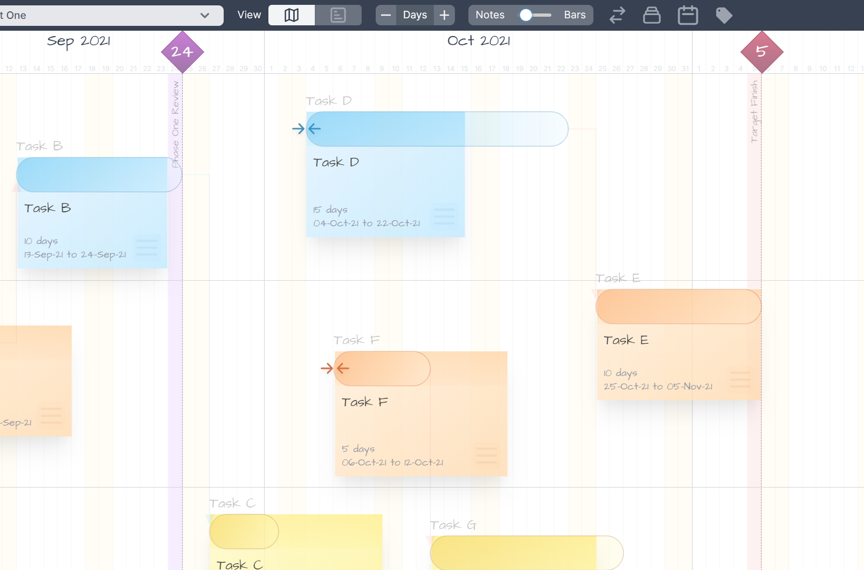Image resolution: width=864 pixels, height=570 pixels.
Task: Click the Task D title in the note
Action: pos(336,162)
